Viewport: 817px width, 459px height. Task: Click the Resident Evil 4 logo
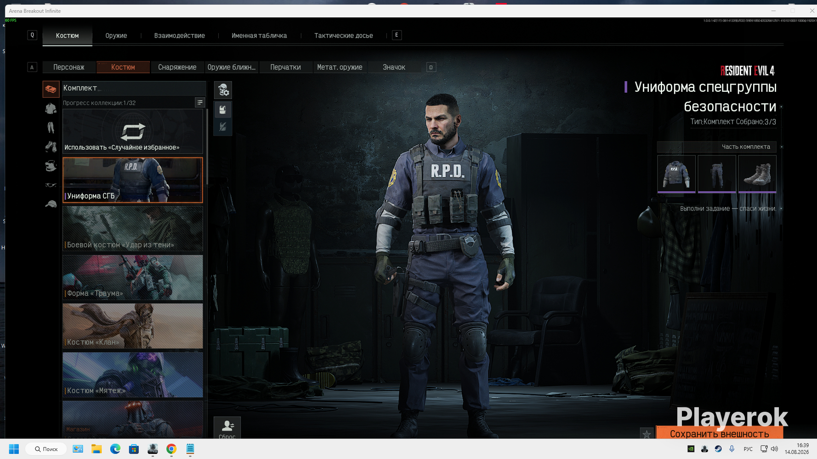point(748,71)
